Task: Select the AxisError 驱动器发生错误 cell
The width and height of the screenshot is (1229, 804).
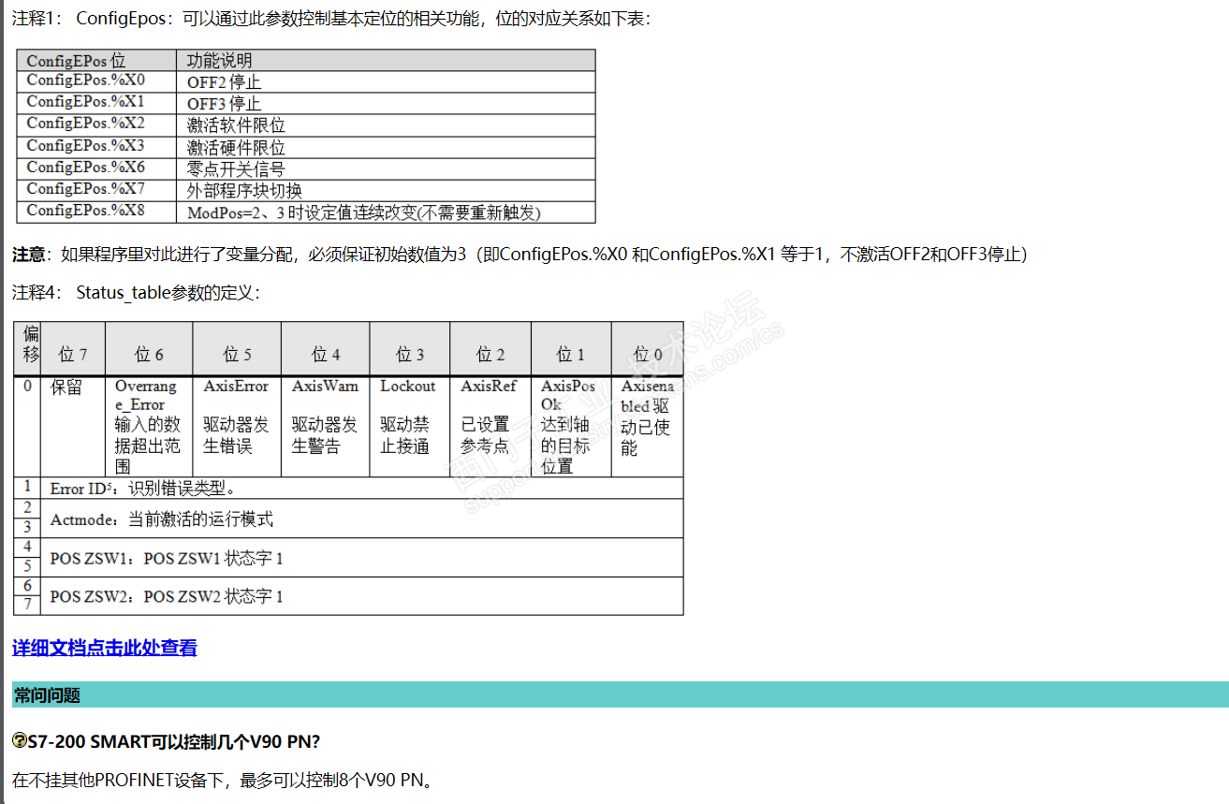Action: (x=237, y=426)
